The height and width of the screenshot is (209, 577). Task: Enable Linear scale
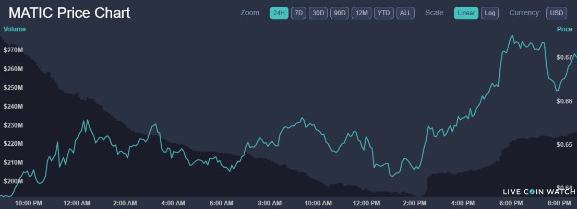[x=466, y=13]
